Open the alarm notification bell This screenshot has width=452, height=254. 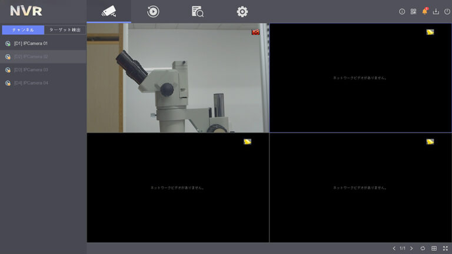point(424,12)
